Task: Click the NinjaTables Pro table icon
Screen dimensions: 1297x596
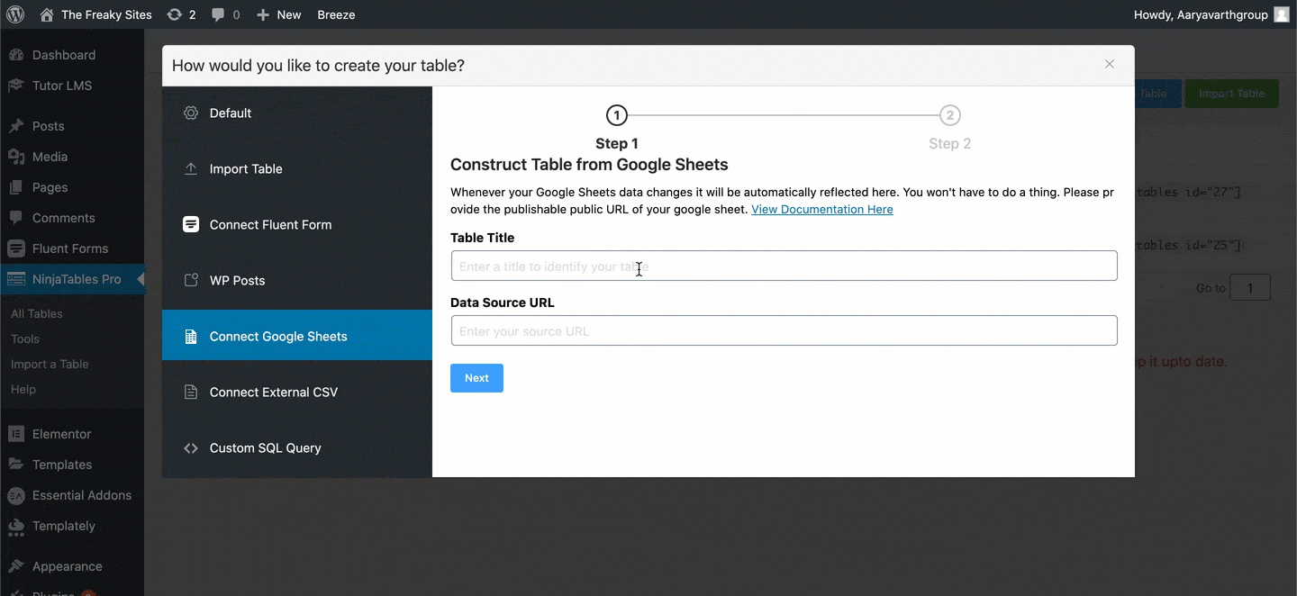Action: tap(16, 279)
